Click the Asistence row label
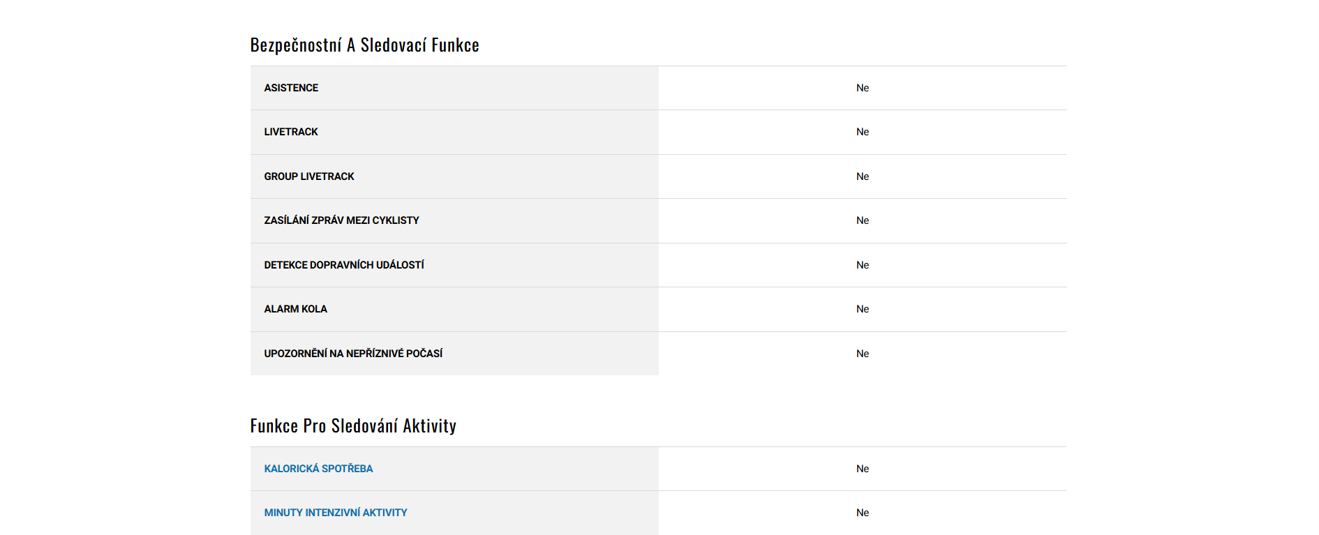The height and width of the screenshot is (535, 1319). tap(291, 88)
